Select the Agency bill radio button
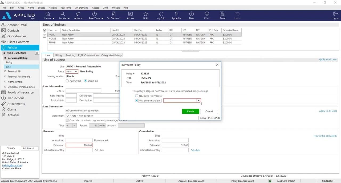Screen dimensions: 341x183 [67, 81]
